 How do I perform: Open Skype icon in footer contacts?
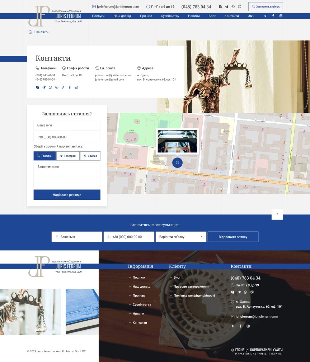coord(232,292)
